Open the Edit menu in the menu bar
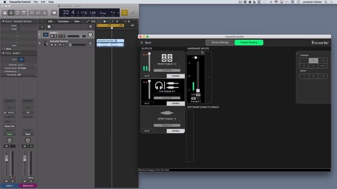The width and height of the screenshot is (337, 189). click(x=43, y=2)
